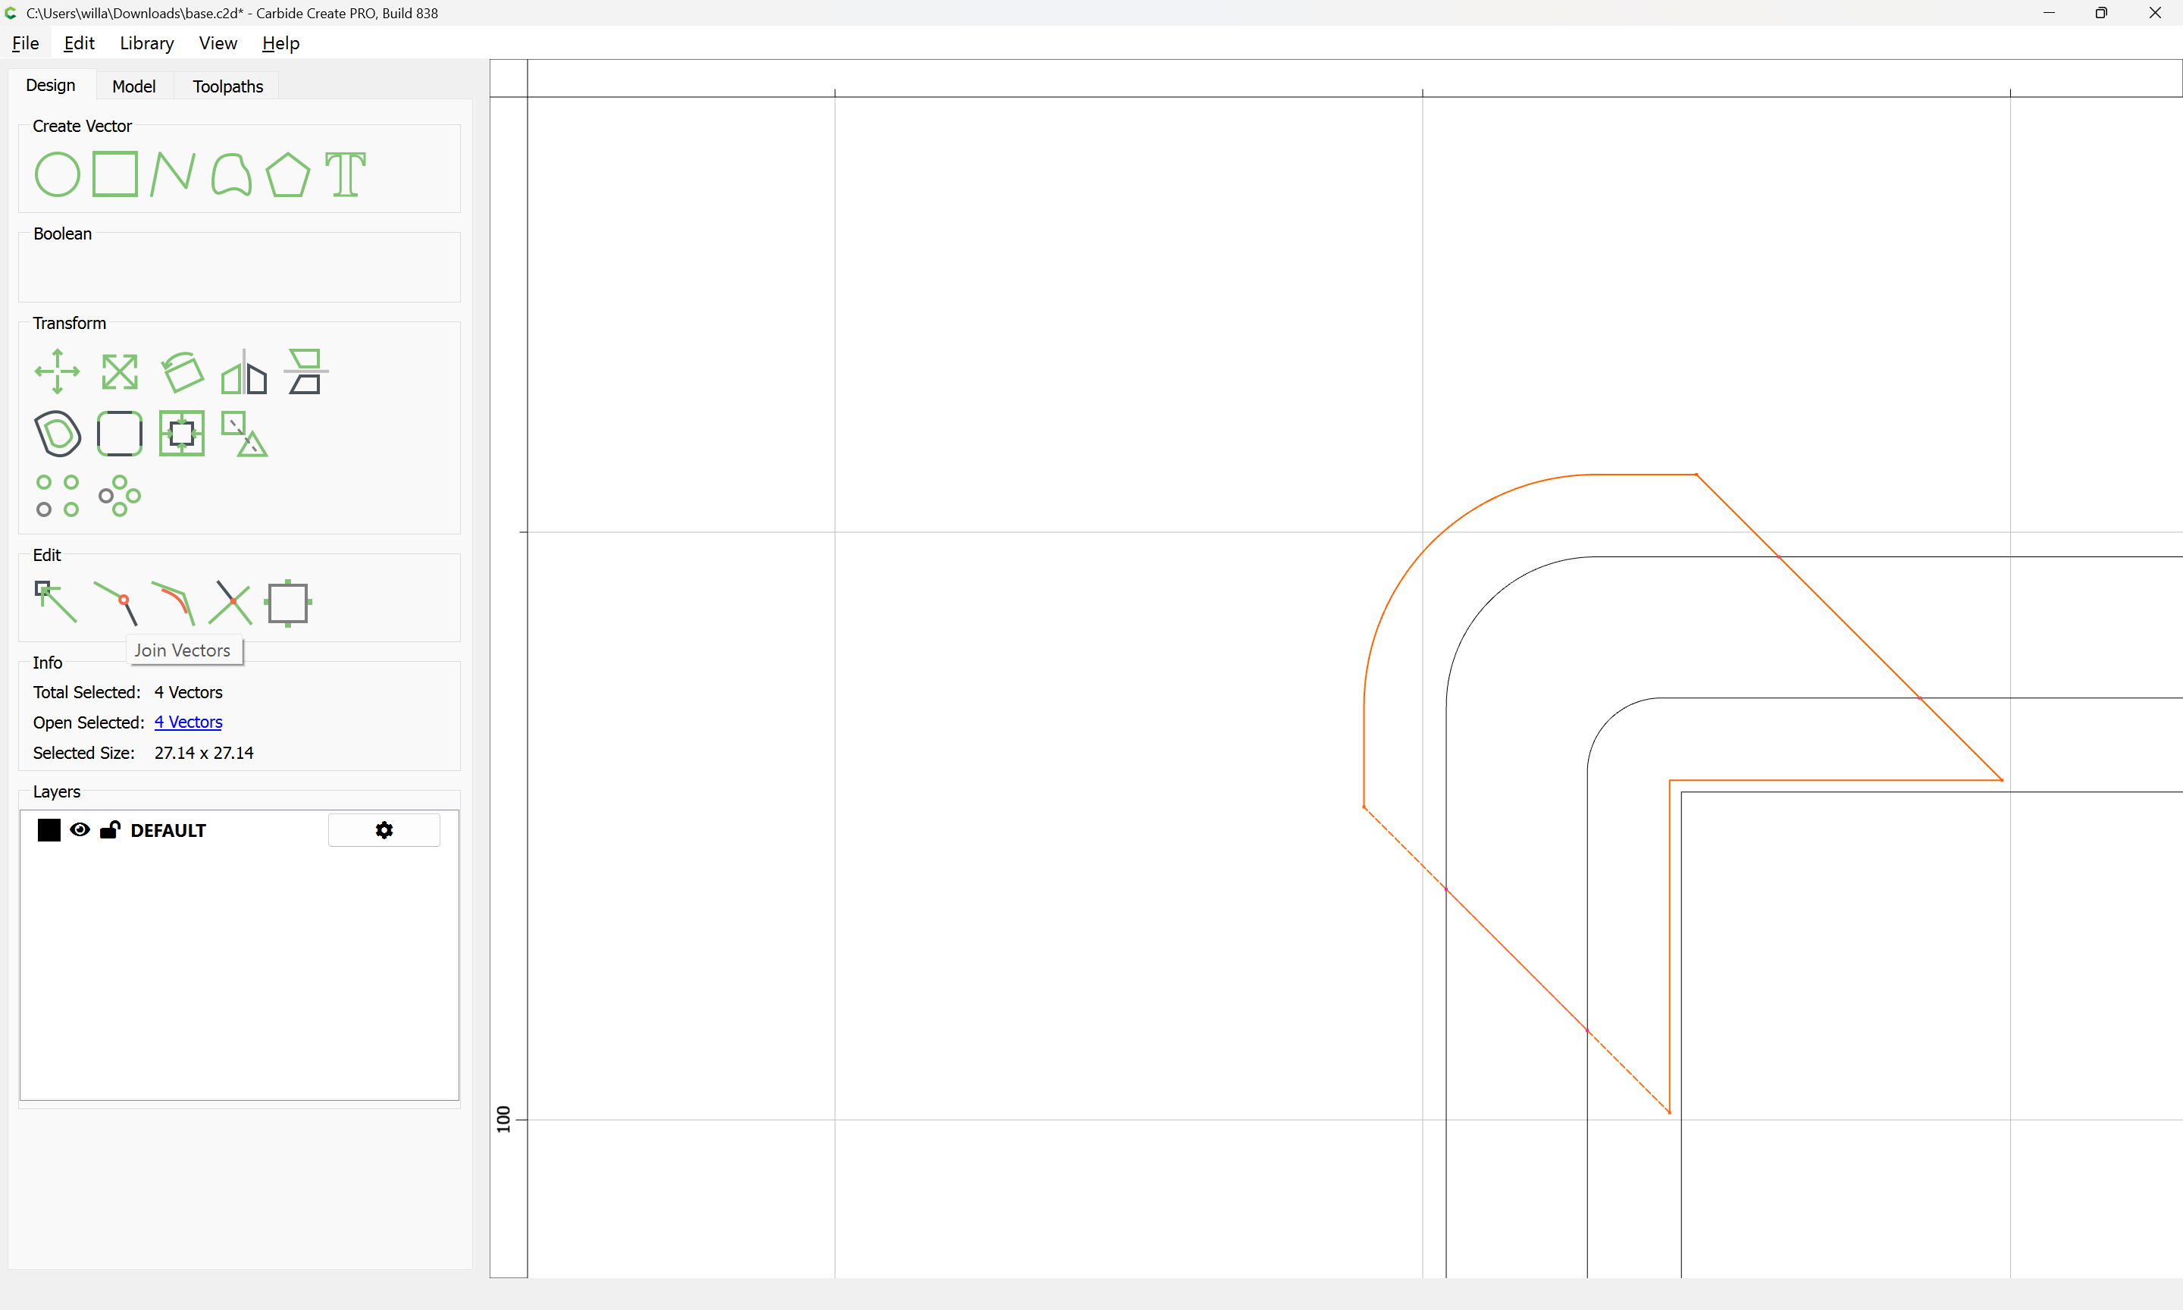The height and width of the screenshot is (1310, 2183).
Task: Switch to the Toolpaths tab
Action: point(227,86)
